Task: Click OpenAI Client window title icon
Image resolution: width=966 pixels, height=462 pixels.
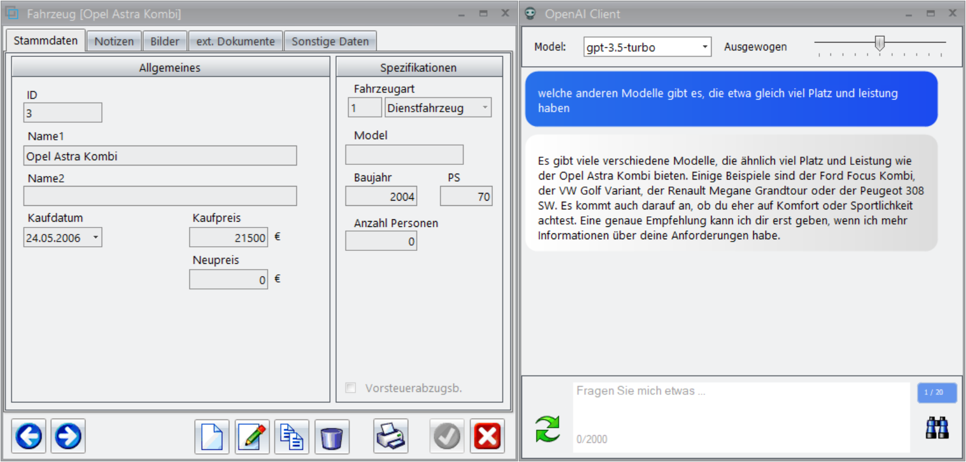Action: [530, 13]
